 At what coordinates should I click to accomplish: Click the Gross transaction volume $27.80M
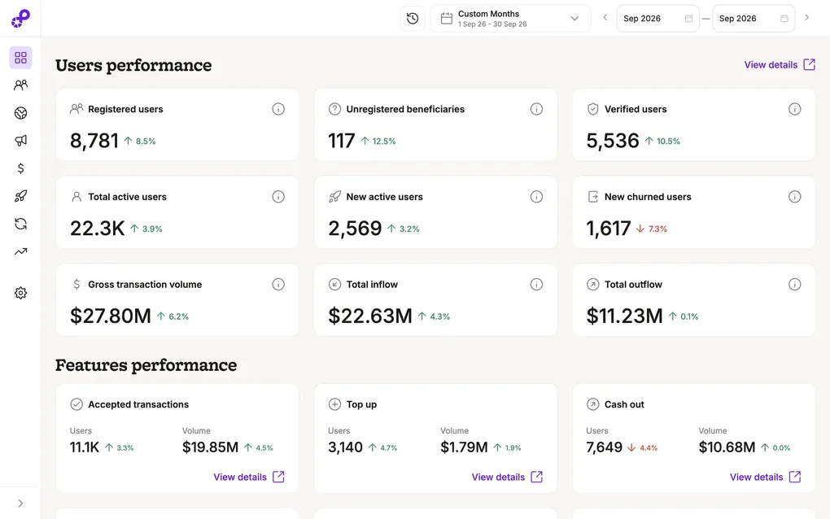111,316
